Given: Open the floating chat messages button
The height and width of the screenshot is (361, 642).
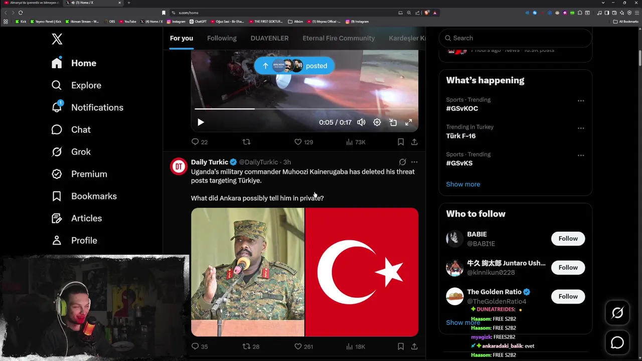Looking at the screenshot, I should 617,342.
